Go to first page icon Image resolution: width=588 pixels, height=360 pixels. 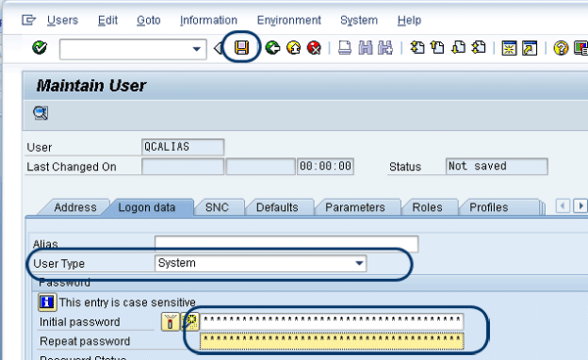[417, 48]
